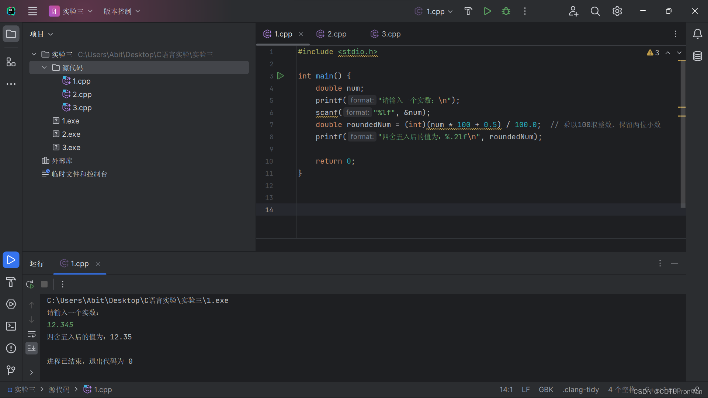Start debugging with the bug icon
The width and height of the screenshot is (708, 398).
tap(506, 11)
